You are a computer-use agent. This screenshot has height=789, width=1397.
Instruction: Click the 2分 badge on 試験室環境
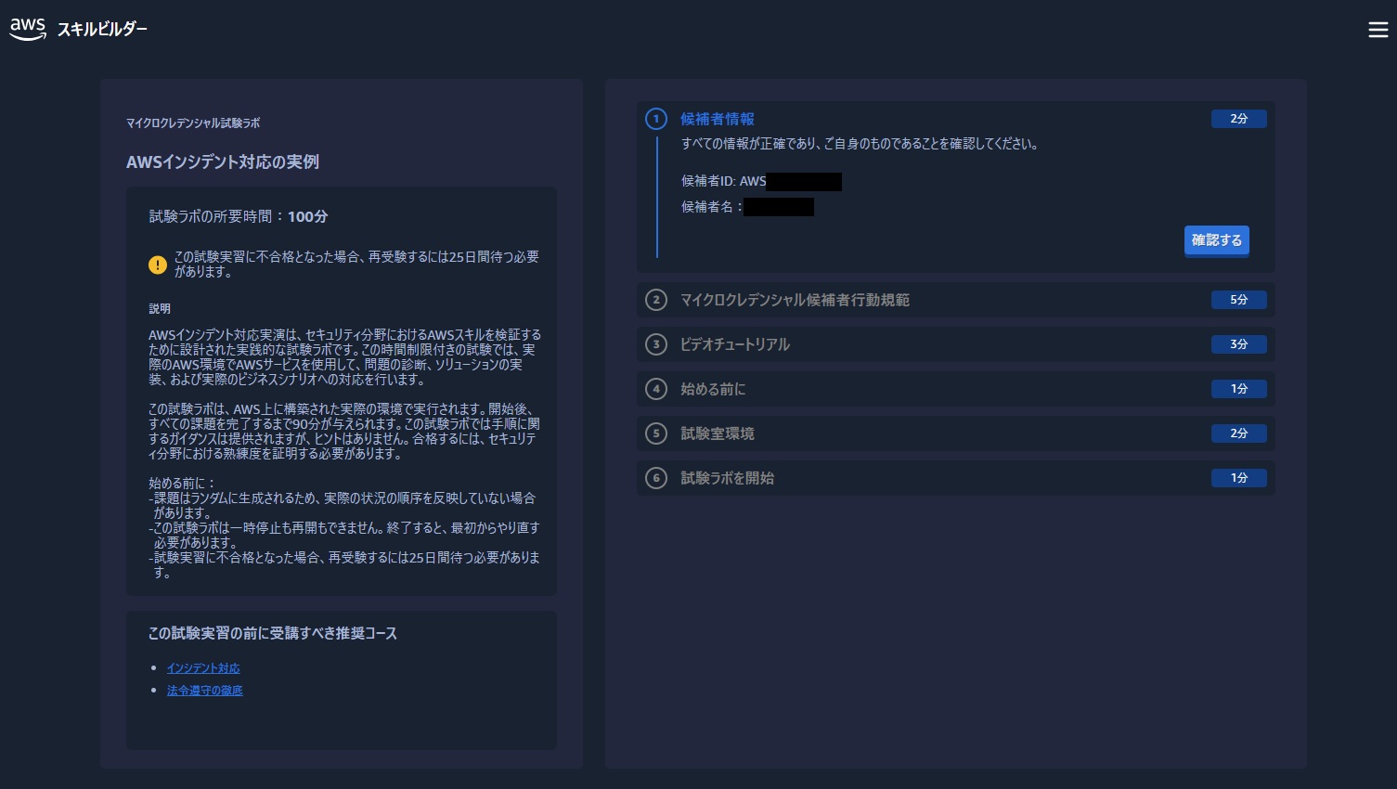coord(1238,433)
